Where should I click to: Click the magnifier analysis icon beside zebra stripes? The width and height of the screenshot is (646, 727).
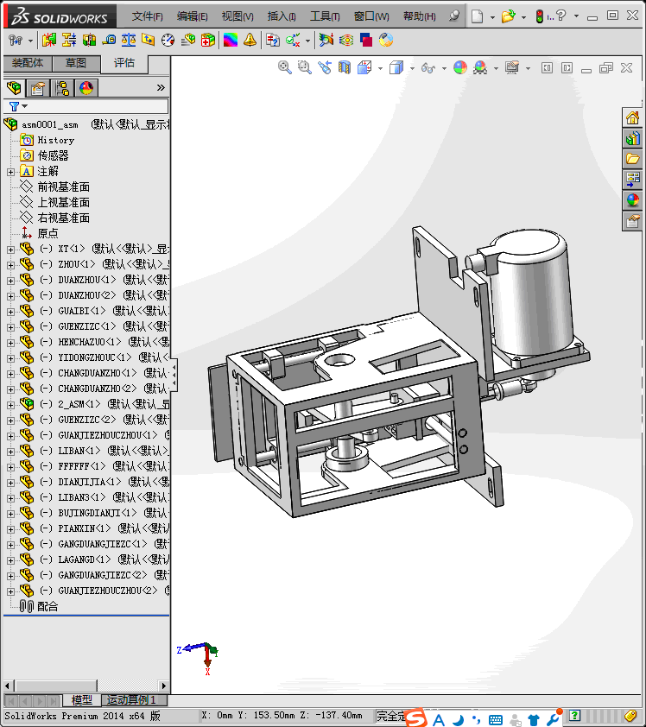click(326, 41)
